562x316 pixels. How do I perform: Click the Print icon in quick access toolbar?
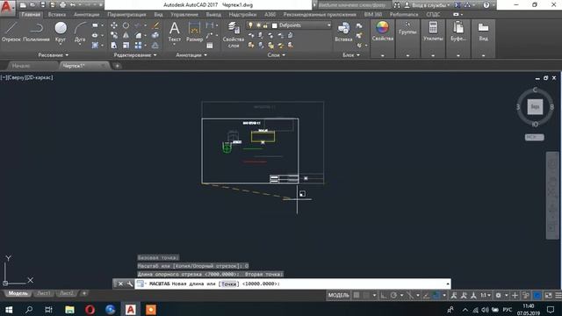click(62, 5)
